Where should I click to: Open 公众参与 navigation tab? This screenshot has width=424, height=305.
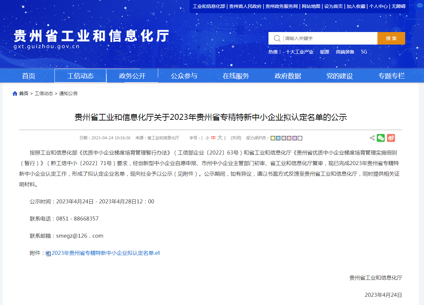(184, 76)
